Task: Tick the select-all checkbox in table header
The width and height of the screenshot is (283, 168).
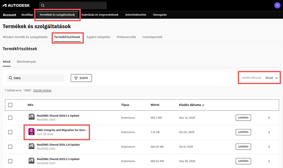Action: 10,105
